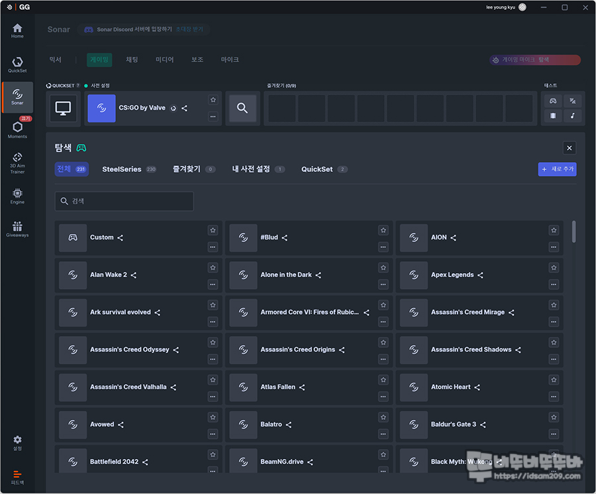This screenshot has height=494, width=596.
Task: Share the CS:GO by Valve preset
Action: [x=184, y=108]
